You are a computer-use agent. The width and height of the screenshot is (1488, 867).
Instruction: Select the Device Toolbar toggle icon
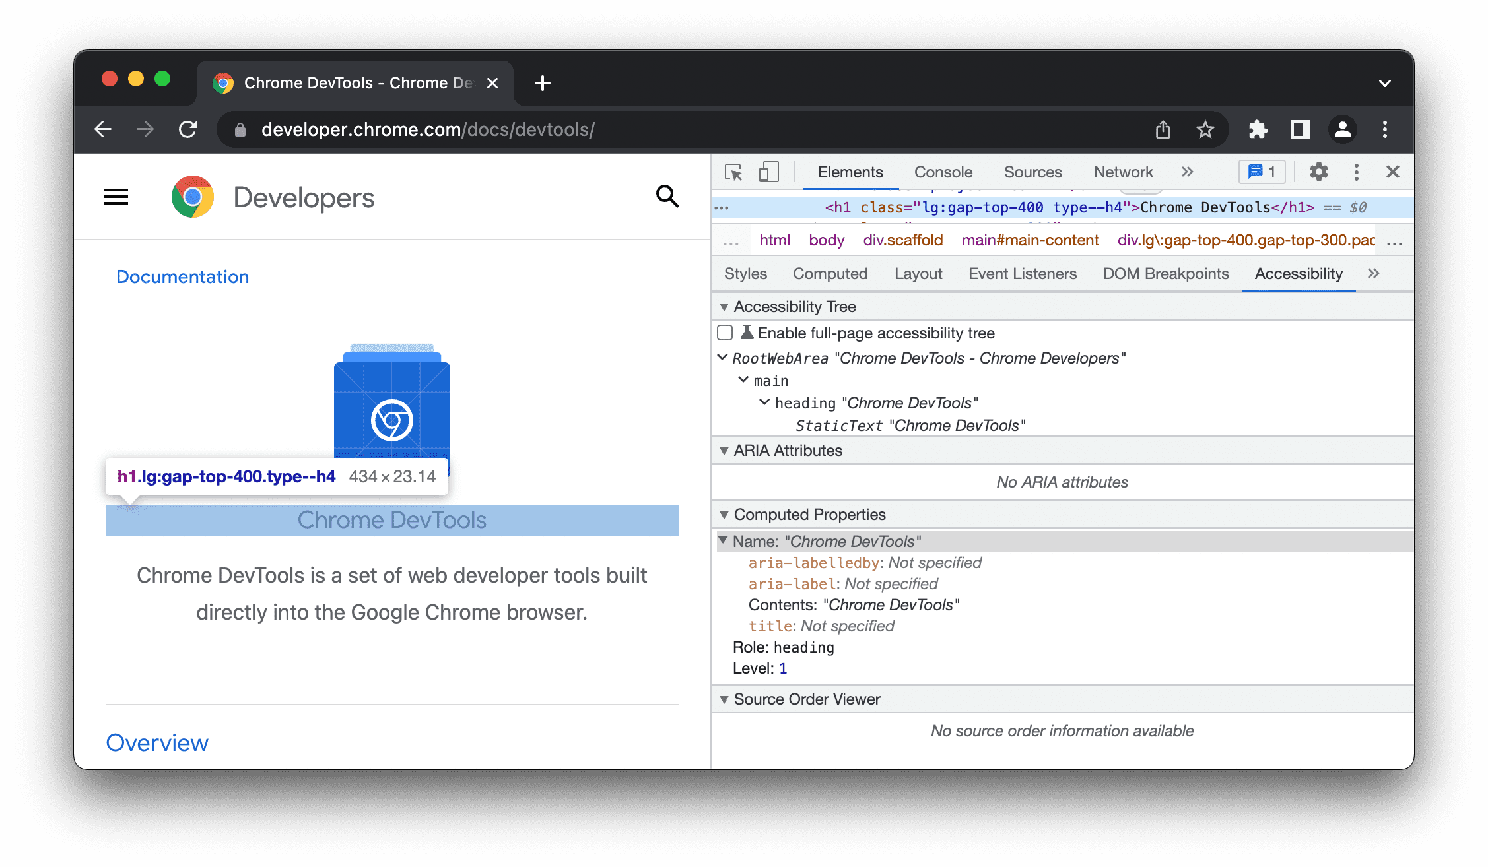point(769,172)
